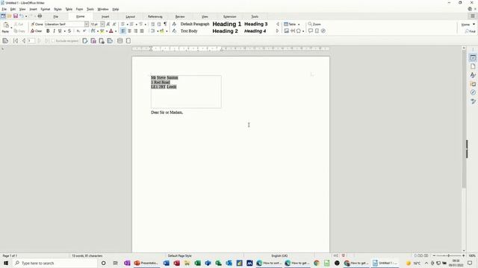Click the Print Merged Documents icon
This screenshot has height=268, width=478.
point(102,41)
